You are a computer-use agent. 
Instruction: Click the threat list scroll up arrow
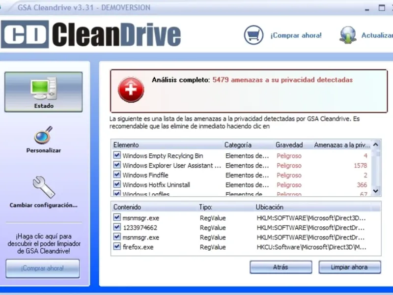376,145
